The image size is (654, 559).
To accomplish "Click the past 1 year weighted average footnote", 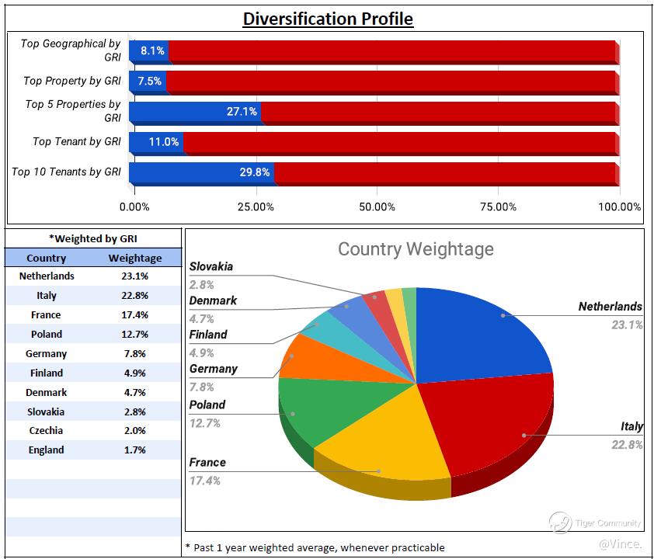I will click(x=315, y=547).
